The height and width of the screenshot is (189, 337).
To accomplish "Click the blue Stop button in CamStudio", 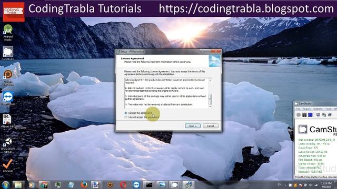I will pos(310,115).
